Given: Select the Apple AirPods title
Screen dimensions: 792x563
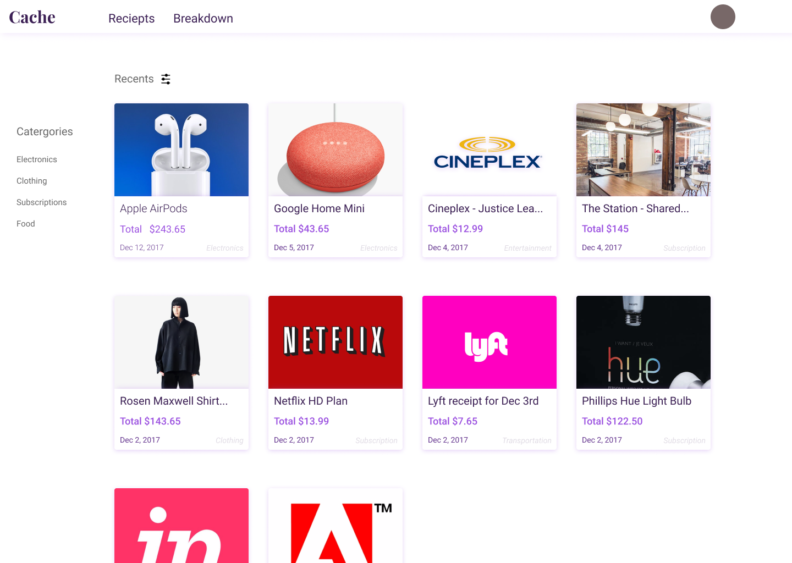Looking at the screenshot, I should pos(153,209).
